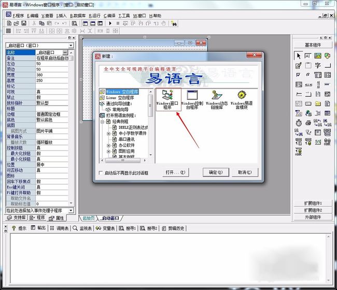Click the 提示 lightbulb icon in output panel
This screenshot has height=290, width=337.
coord(13,228)
